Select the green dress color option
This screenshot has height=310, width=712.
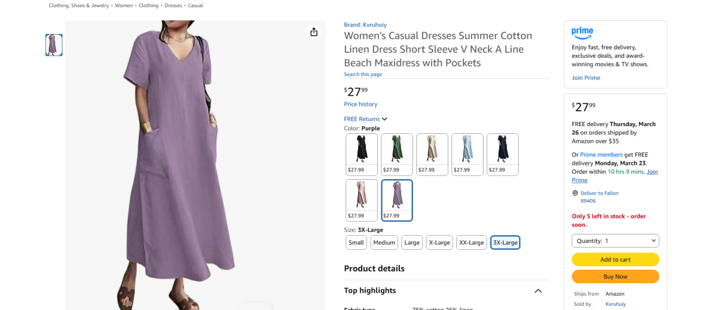397,154
